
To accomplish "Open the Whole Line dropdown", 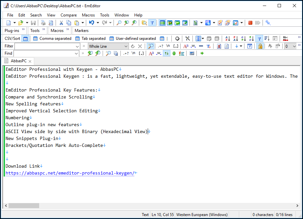I will [x=108, y=46].
